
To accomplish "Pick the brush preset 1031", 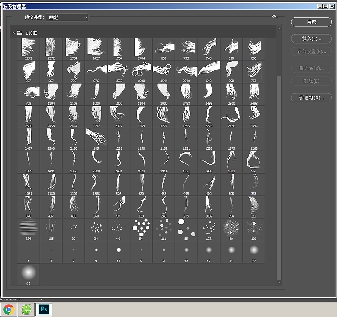I will (29, 185).
